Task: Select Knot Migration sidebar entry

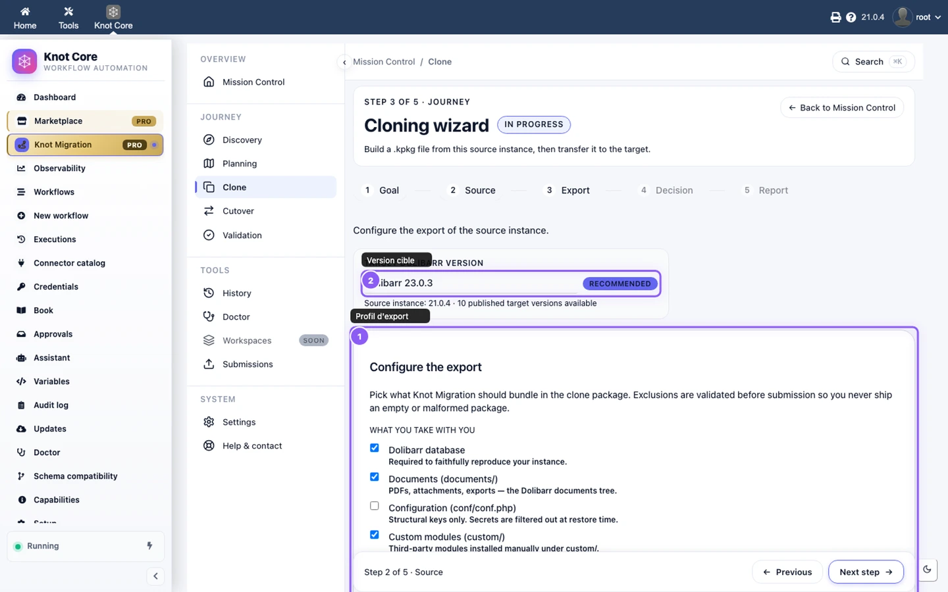Action: [86, 145]
